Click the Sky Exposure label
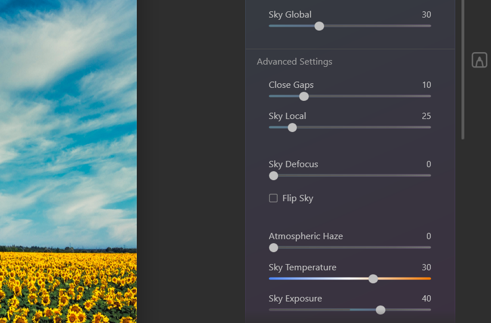The height and width of the screenshot is (323, 491). 295,299
